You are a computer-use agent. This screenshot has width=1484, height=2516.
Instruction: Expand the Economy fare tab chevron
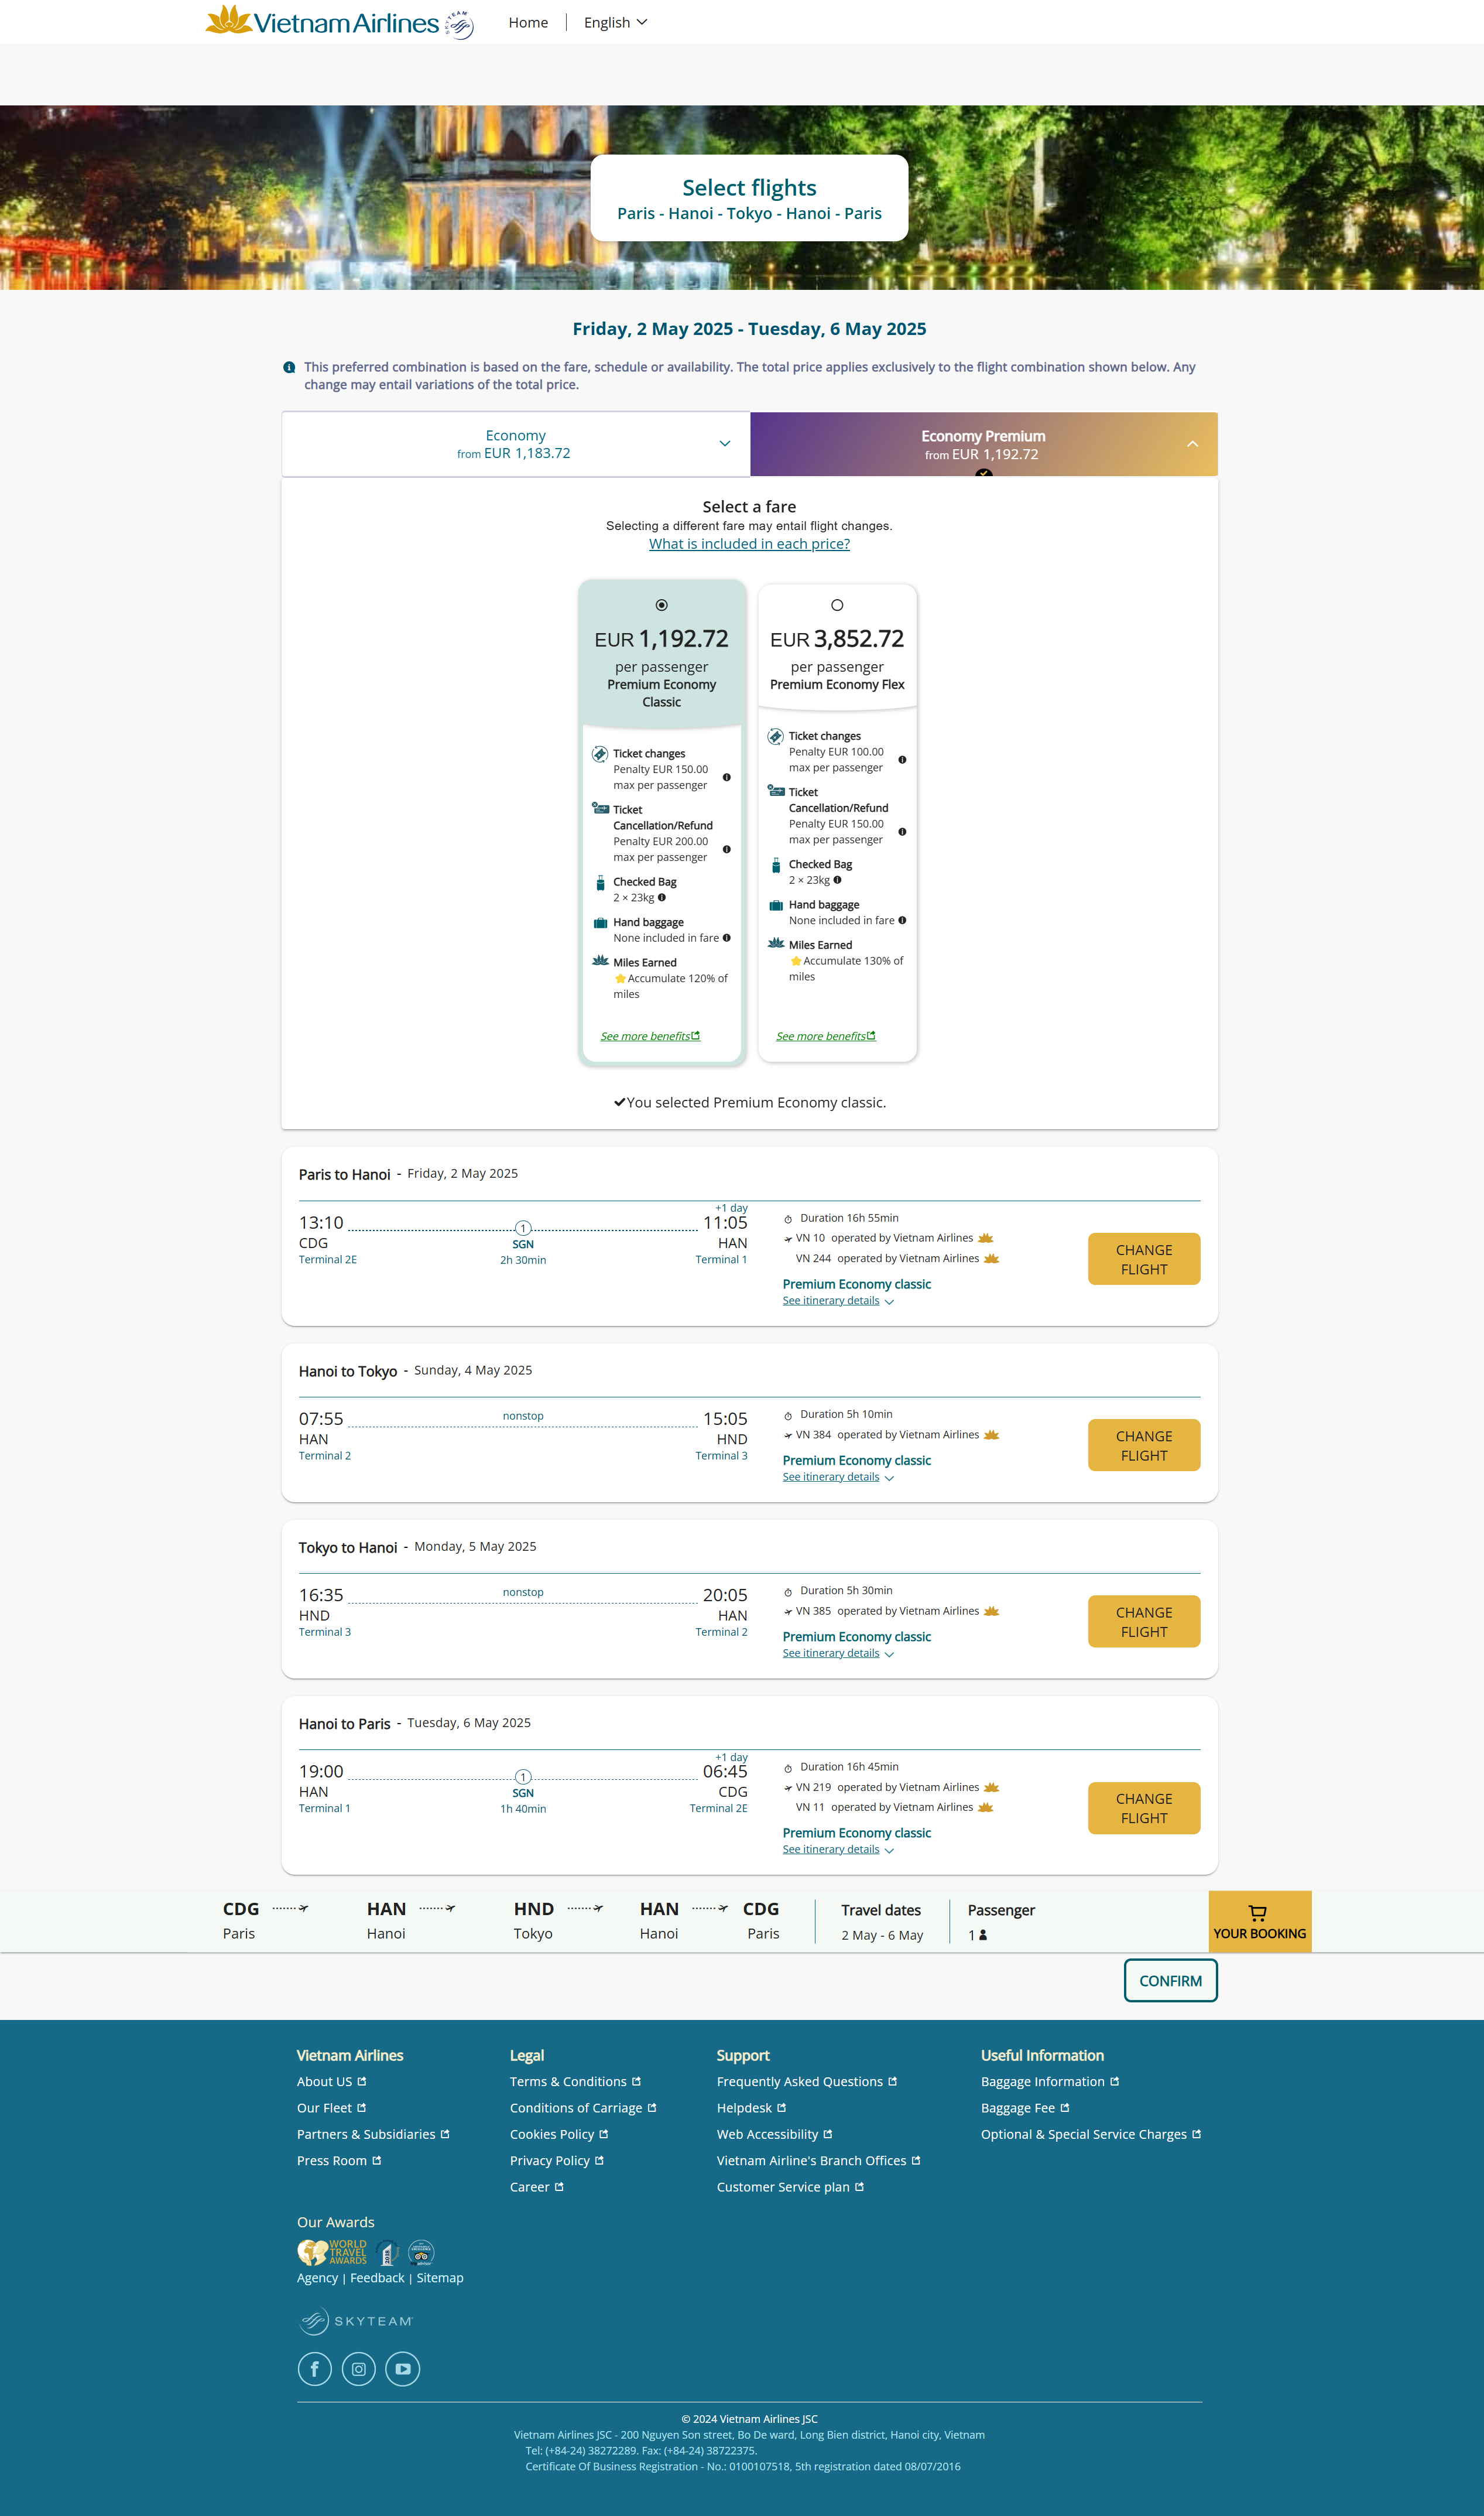(725, 444)
